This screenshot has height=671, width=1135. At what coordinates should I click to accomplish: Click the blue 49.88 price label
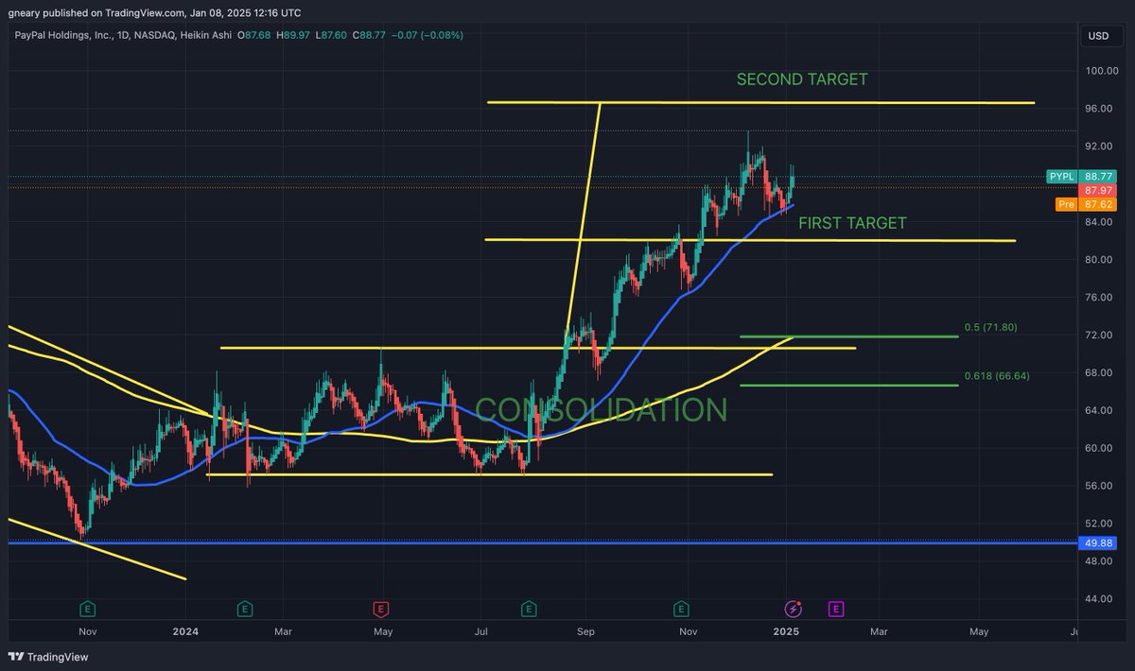point(1098,542)
